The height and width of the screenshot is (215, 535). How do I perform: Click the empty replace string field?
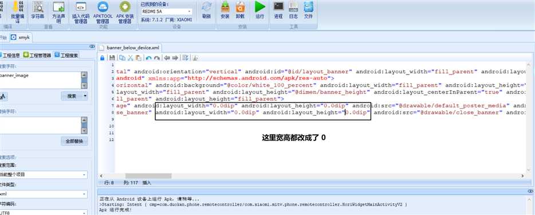40,125
